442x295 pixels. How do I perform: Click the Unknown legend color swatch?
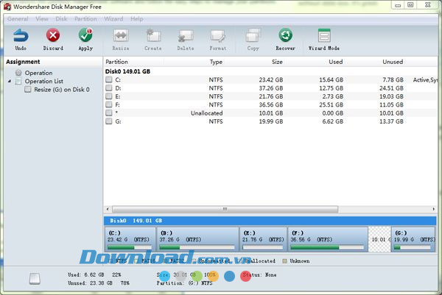coord(284,261)
